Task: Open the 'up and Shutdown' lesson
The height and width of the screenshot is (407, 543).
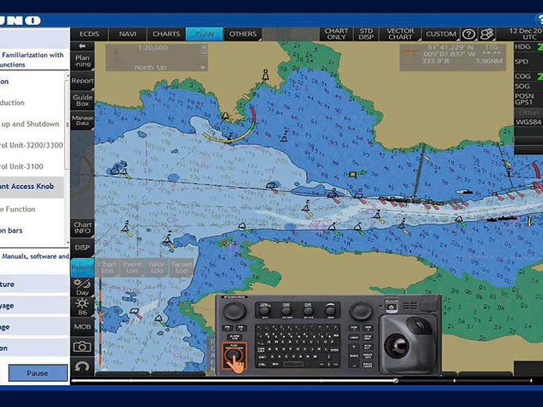Action: (31, 124)
